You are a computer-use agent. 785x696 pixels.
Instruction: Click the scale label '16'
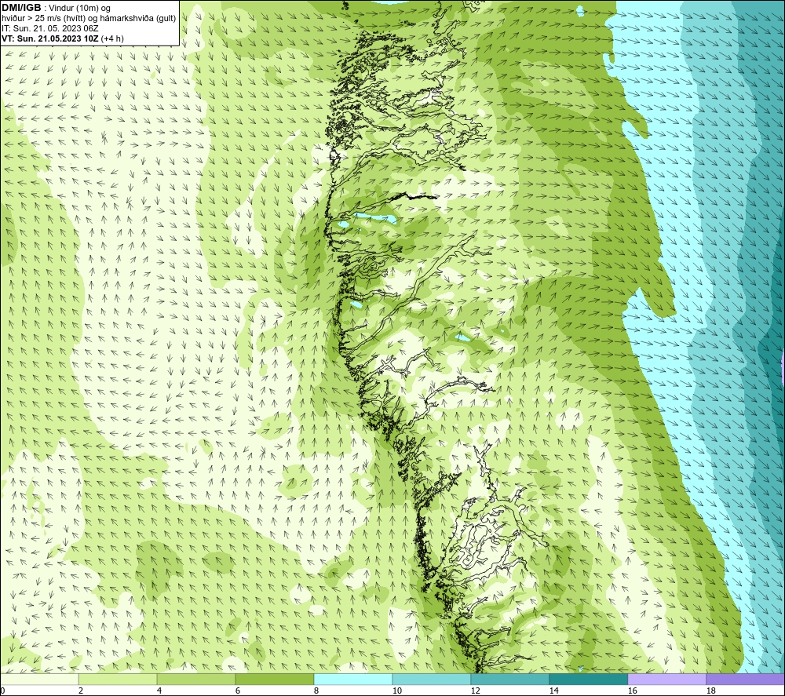pyautogui.click(x=632, y=691)
